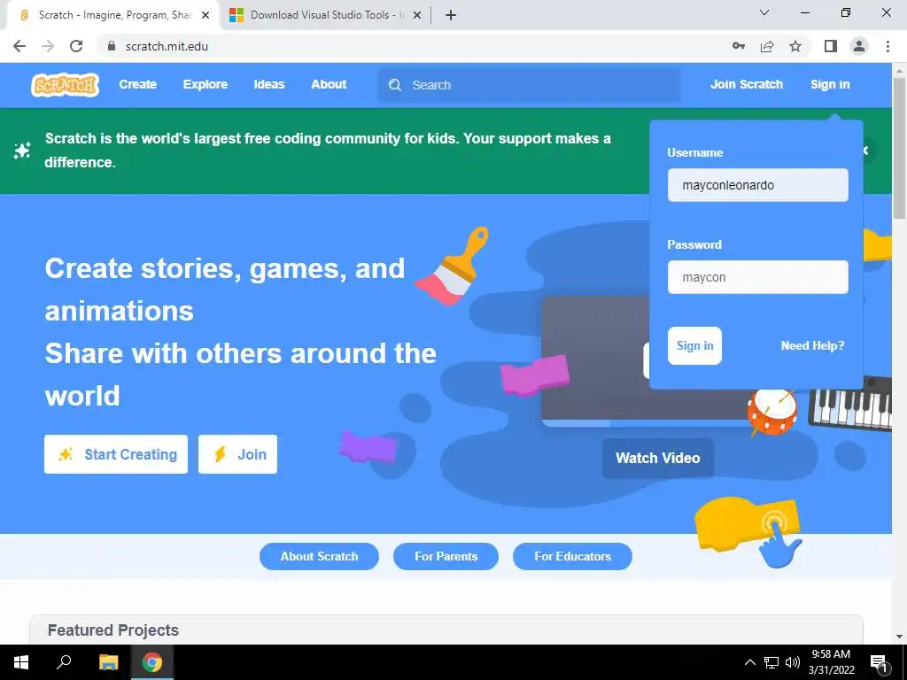907x680 pixels.
Task: Open the Windows Start menu
Action: 21,662
